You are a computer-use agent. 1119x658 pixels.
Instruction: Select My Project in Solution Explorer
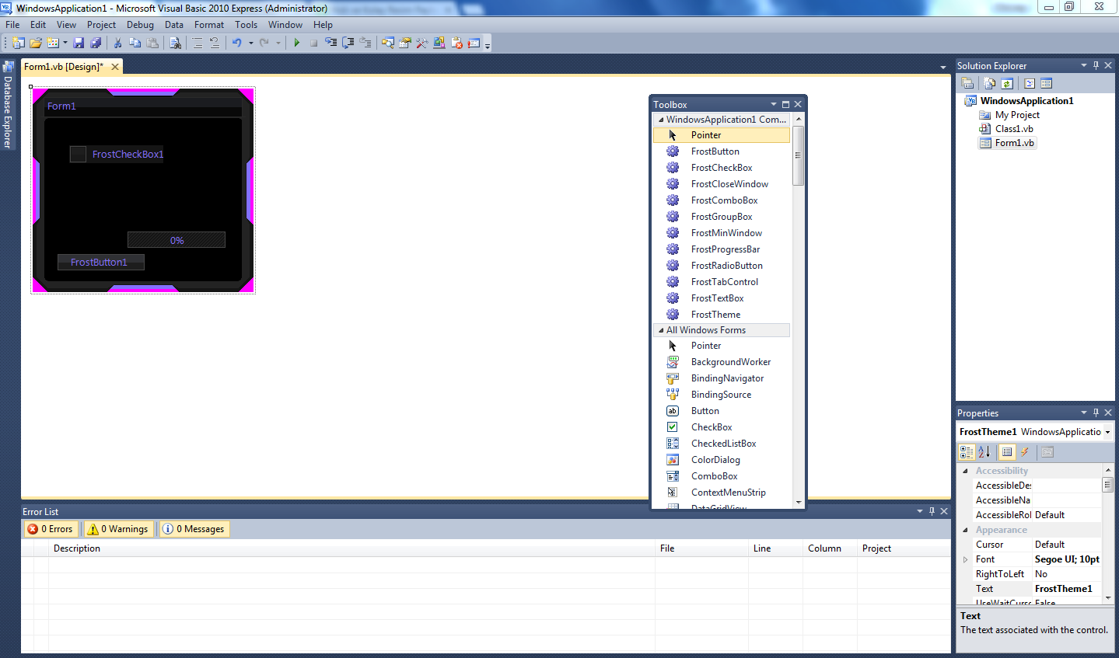tap(1017, 115)
